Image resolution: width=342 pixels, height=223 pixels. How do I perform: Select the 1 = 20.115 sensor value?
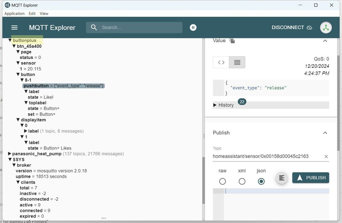pyautogui.click(x=30, y=69)
